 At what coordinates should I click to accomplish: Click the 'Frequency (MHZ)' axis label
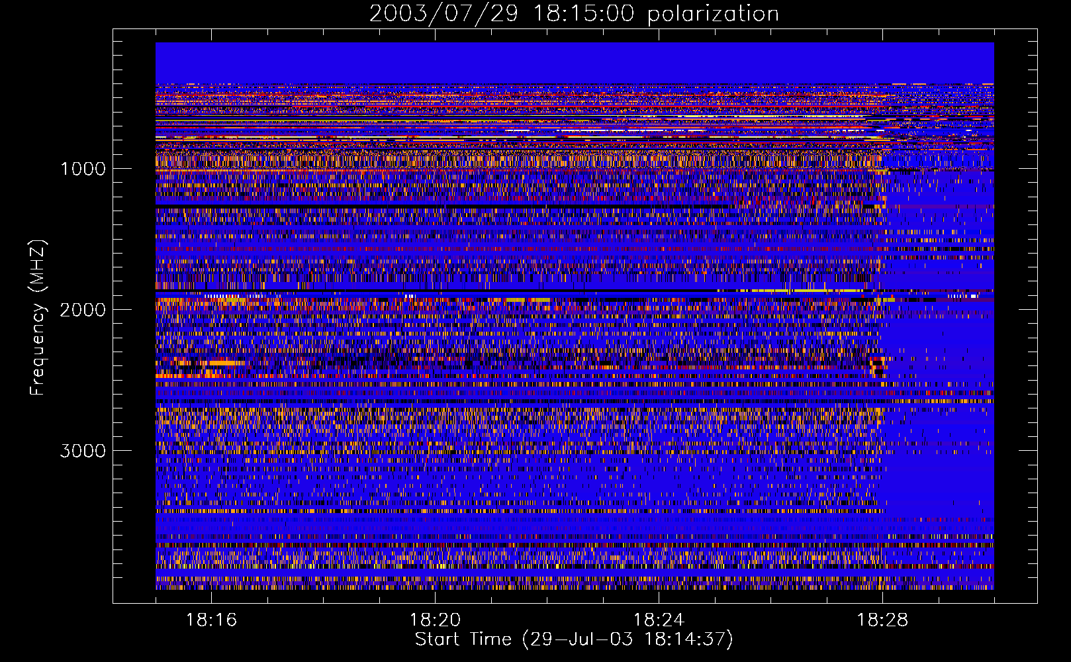pyautogui.click(x=38, y=318)
